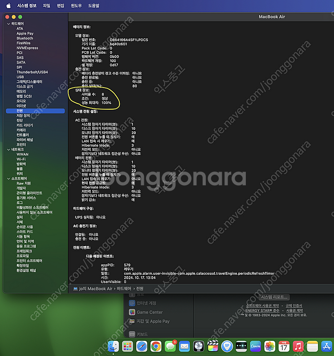Launch Logic Pro from the Dock
Screen dimensions: 334x356
point(199,347)
